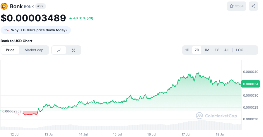Viewport: 263px width, 137px height.
Task: Toggle LOG scale on the chart
Action: tap(240, 50)
